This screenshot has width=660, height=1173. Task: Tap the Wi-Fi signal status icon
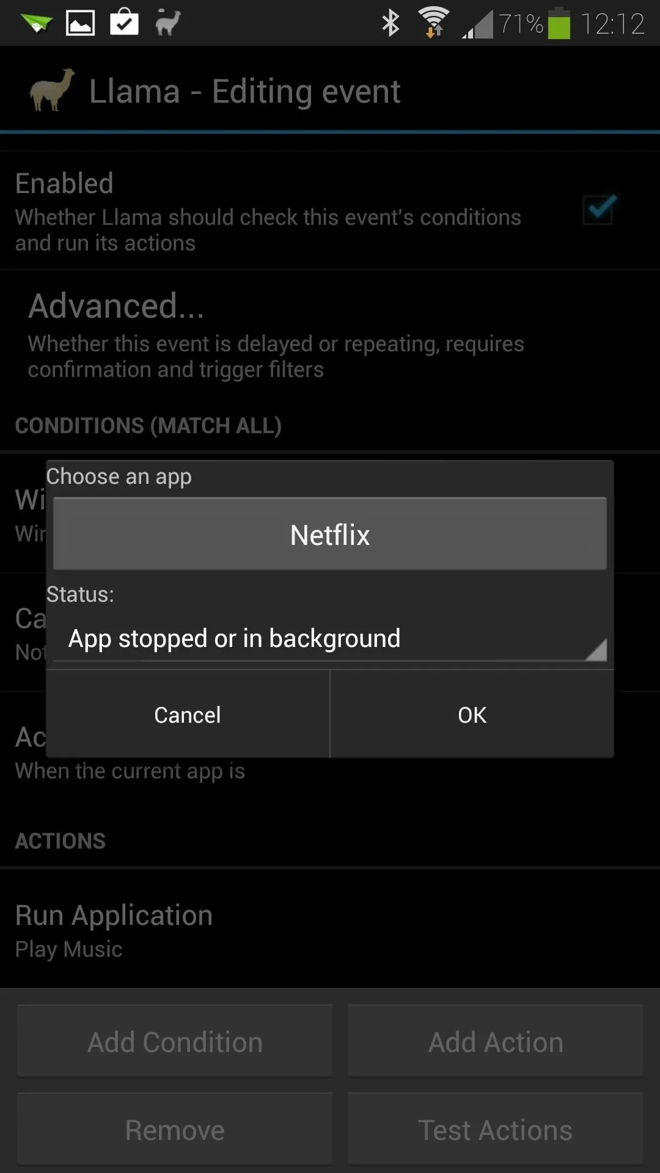pyautogui.click(x=433, y=23)
